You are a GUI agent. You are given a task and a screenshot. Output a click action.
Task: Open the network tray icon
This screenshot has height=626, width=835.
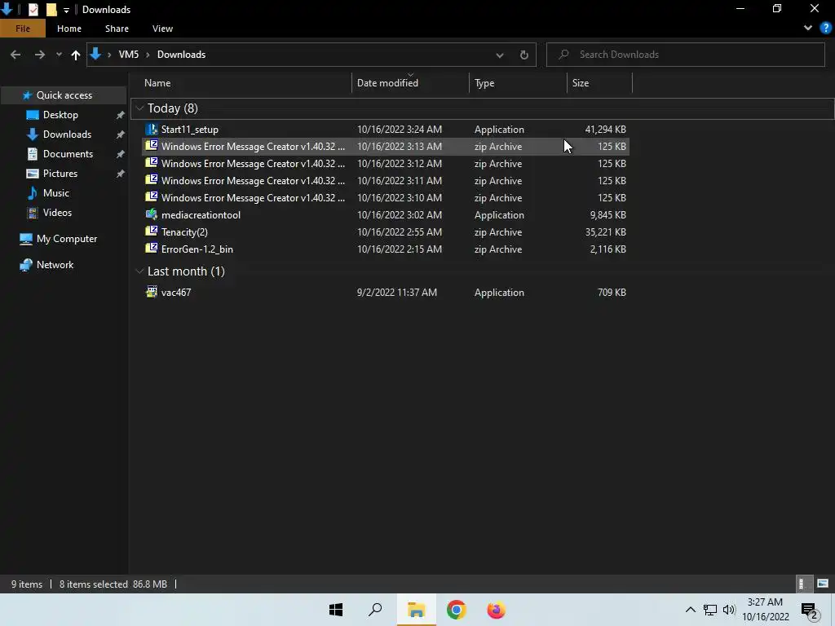tap(710, 610)
